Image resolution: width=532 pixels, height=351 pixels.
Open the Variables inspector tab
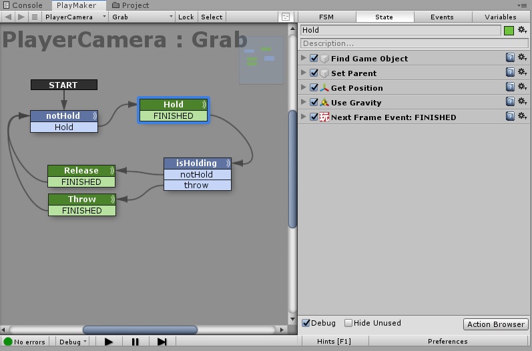[501, 17]
